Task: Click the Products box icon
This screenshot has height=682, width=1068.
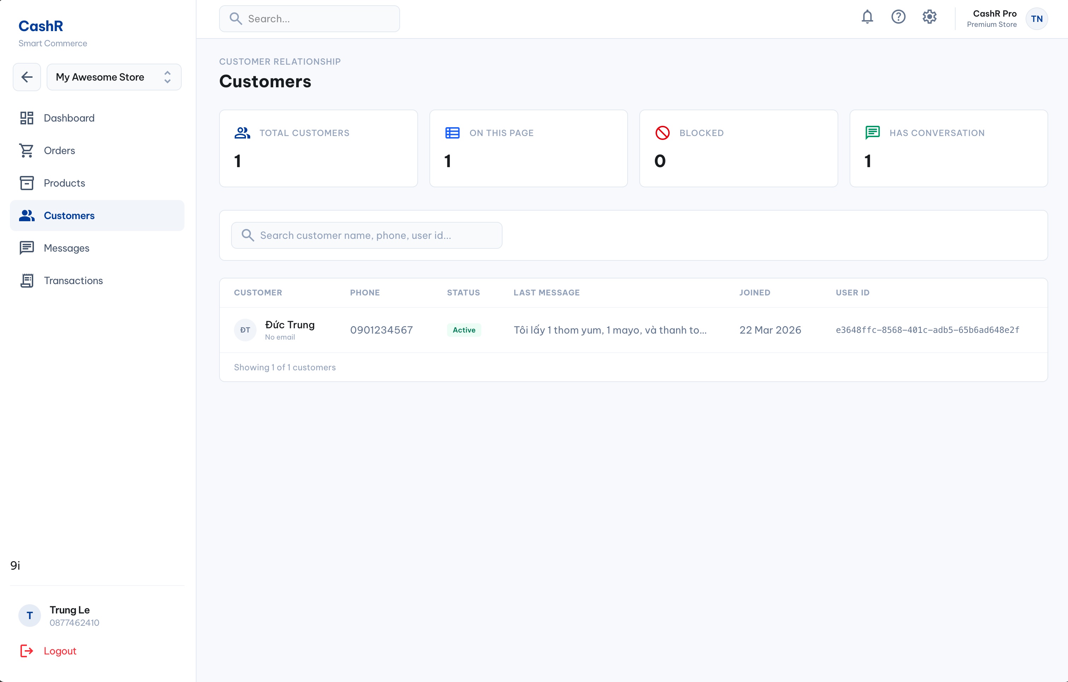Action: [27, 183]
